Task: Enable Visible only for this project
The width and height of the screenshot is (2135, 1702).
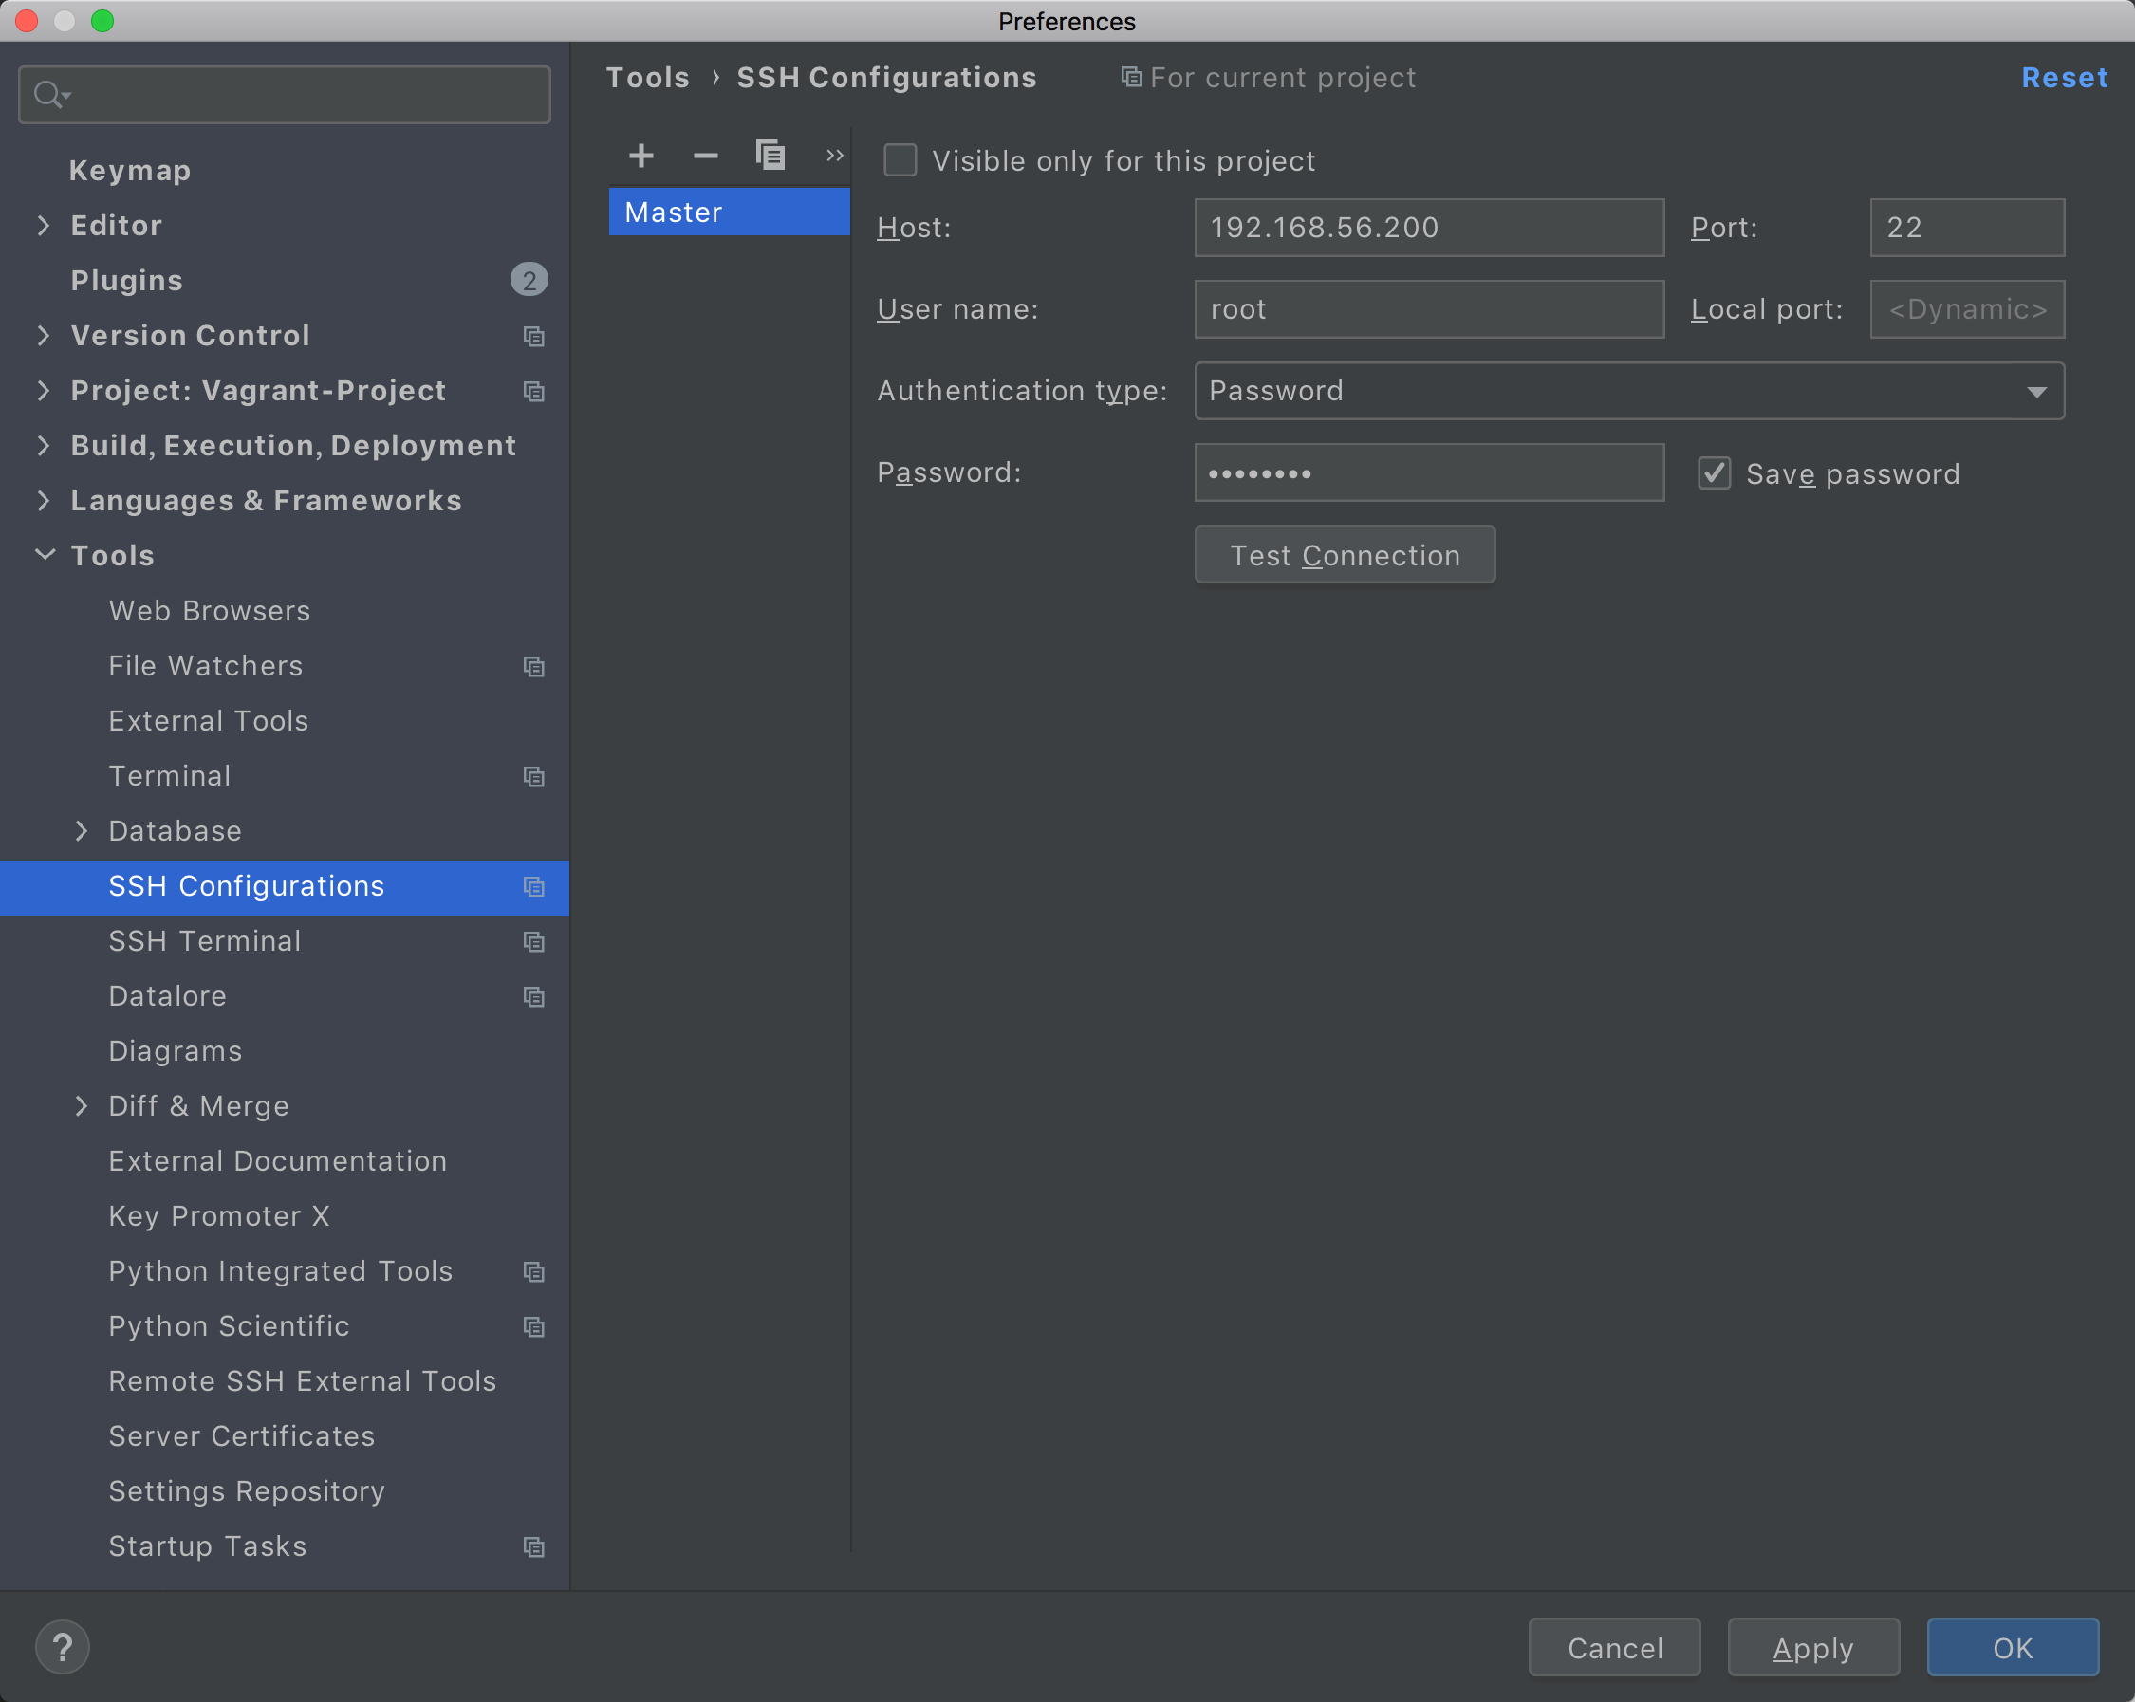Action: [x=900, y=160]
